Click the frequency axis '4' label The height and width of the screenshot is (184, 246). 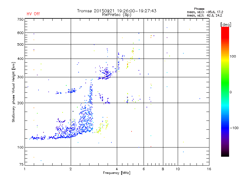(117, 169)
